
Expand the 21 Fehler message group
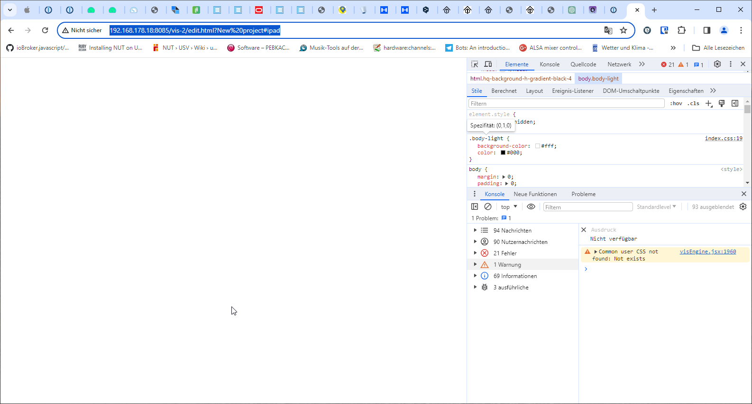pos(475,253)
